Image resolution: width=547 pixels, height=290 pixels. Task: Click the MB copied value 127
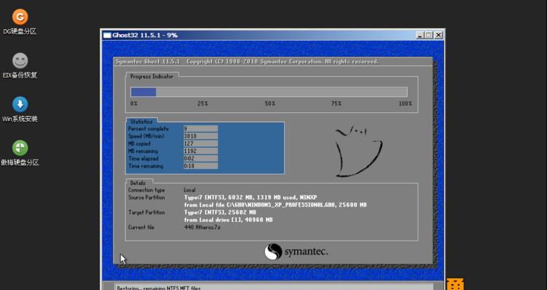click(x=200, y=144)
